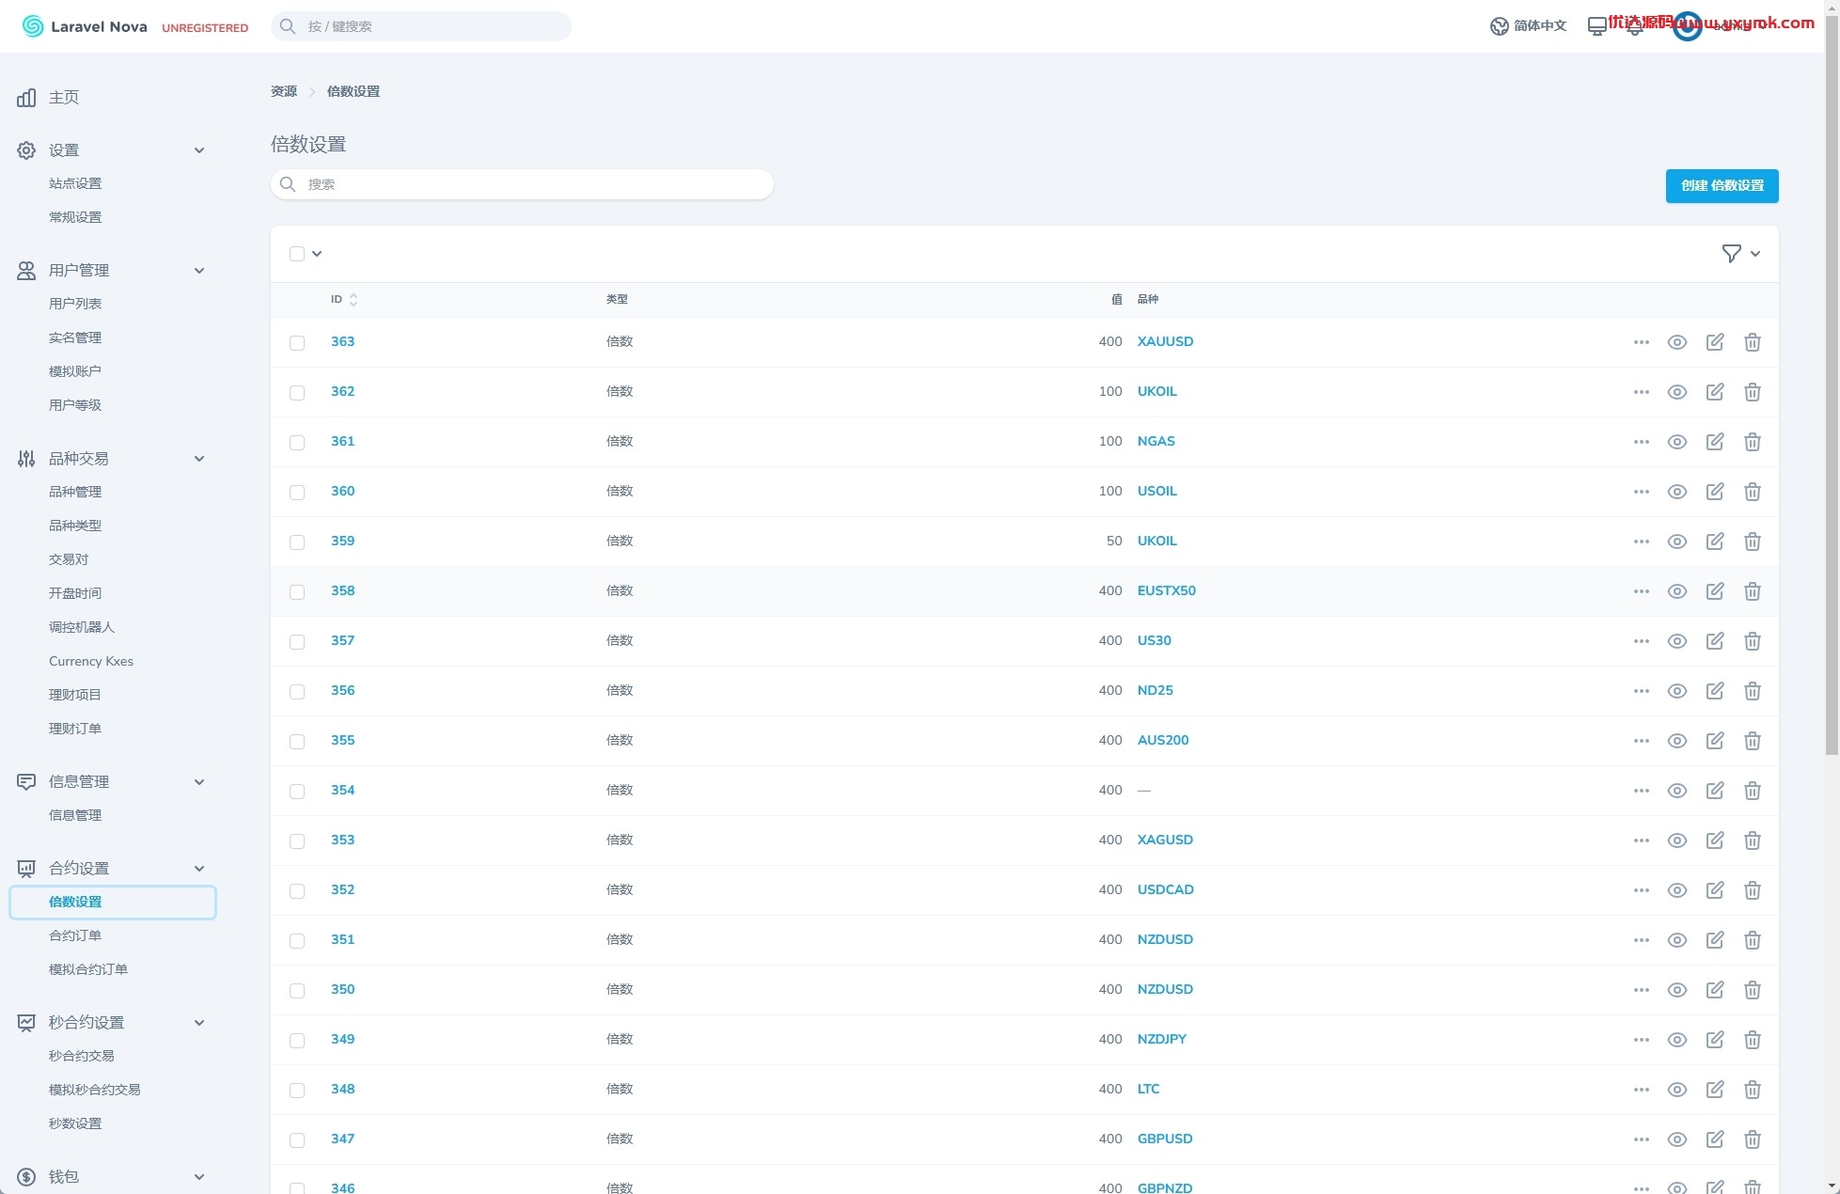Edit row 357 with the pencil icon

coord(1715,641)
